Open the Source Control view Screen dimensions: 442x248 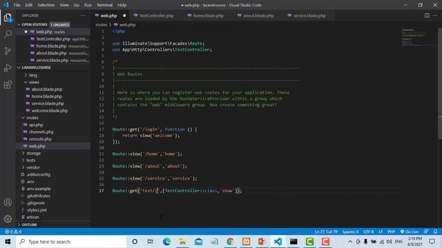pyautogui.click(x=8, y=51)
